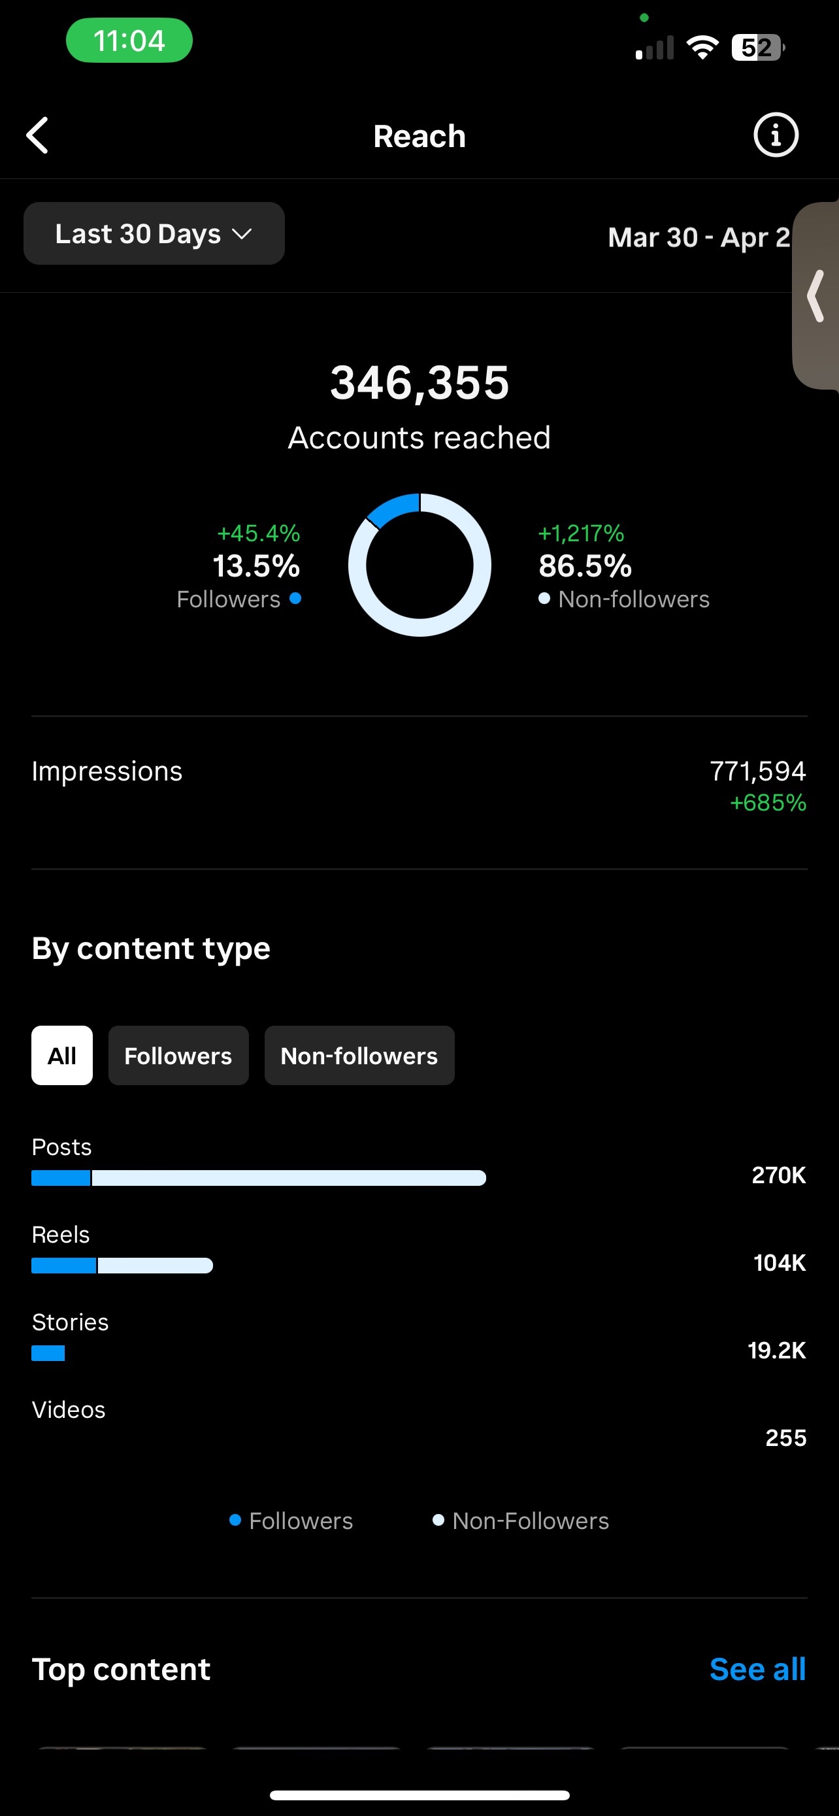Open the Last 30 Days dropdown
This screenshot has height=1816, width=839.
(x=154, y=234)
